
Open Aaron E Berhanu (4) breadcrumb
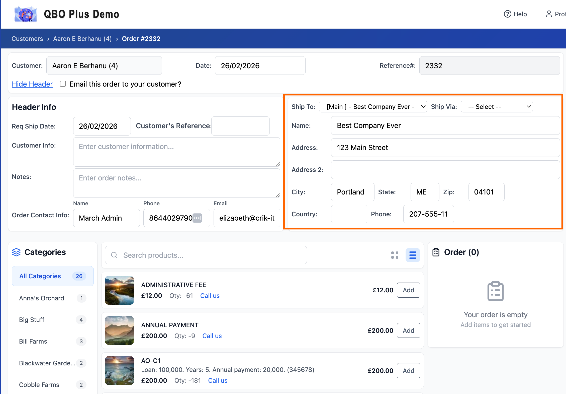(x=82, y=39)
